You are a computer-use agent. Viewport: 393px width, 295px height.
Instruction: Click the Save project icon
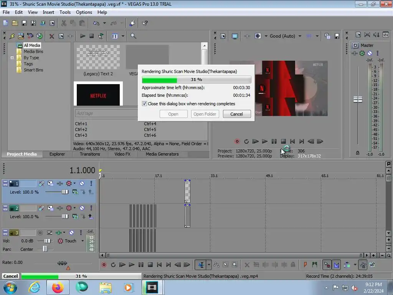click(24, 23)
